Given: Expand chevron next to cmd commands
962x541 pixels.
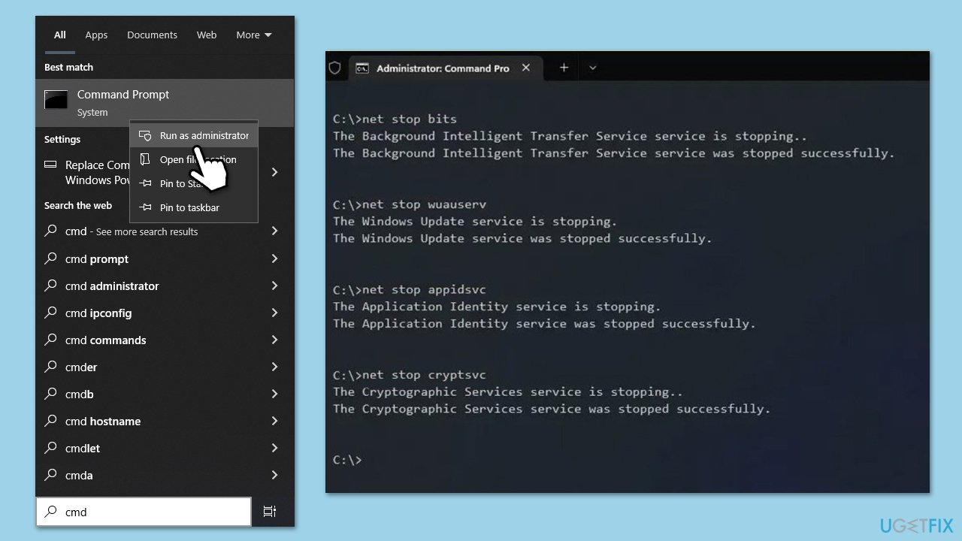Looking at the screenshot, I should (275, 340).
